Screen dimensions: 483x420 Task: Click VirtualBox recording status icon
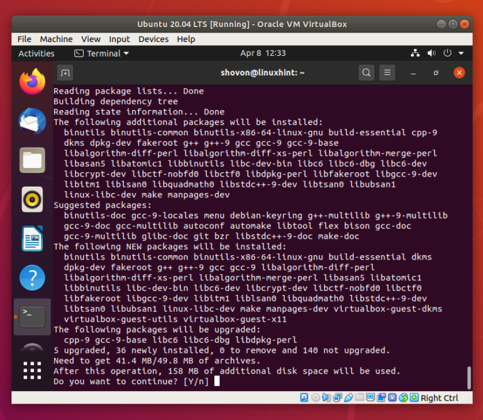[x=381, y=397]
